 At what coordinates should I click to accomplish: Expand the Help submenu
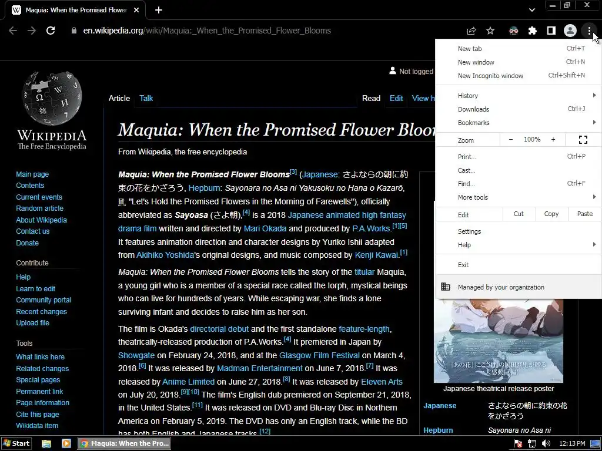(x=519, y=245)
